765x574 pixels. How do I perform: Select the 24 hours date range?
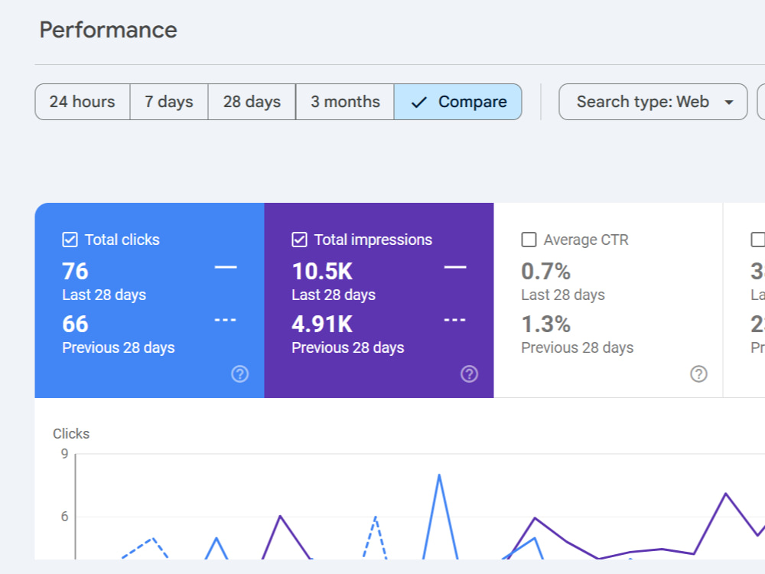pos(83,102)
